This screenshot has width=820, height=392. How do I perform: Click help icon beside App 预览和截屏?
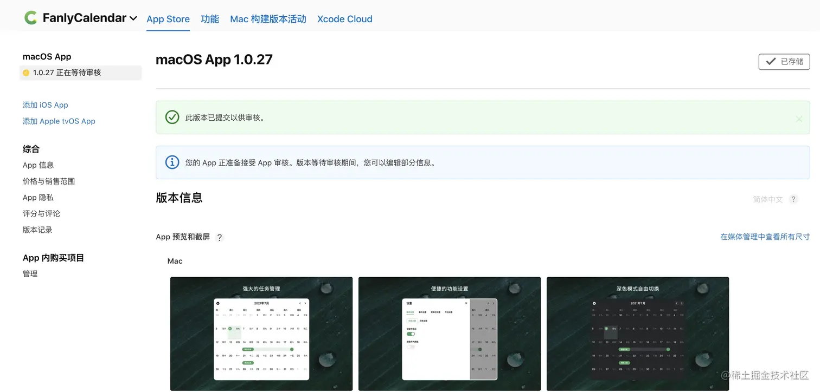[x=220, y=237]
